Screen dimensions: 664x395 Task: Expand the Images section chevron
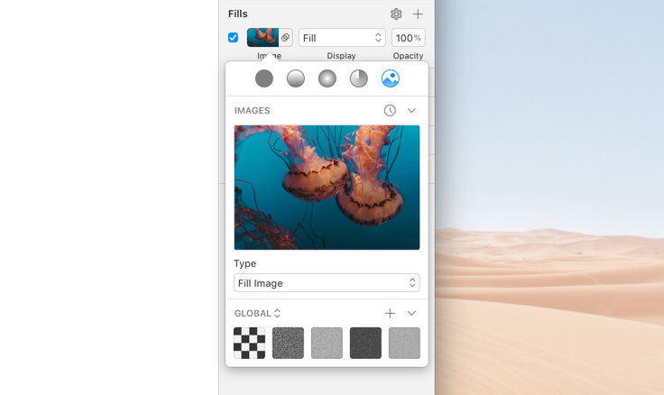click(411, 110)
